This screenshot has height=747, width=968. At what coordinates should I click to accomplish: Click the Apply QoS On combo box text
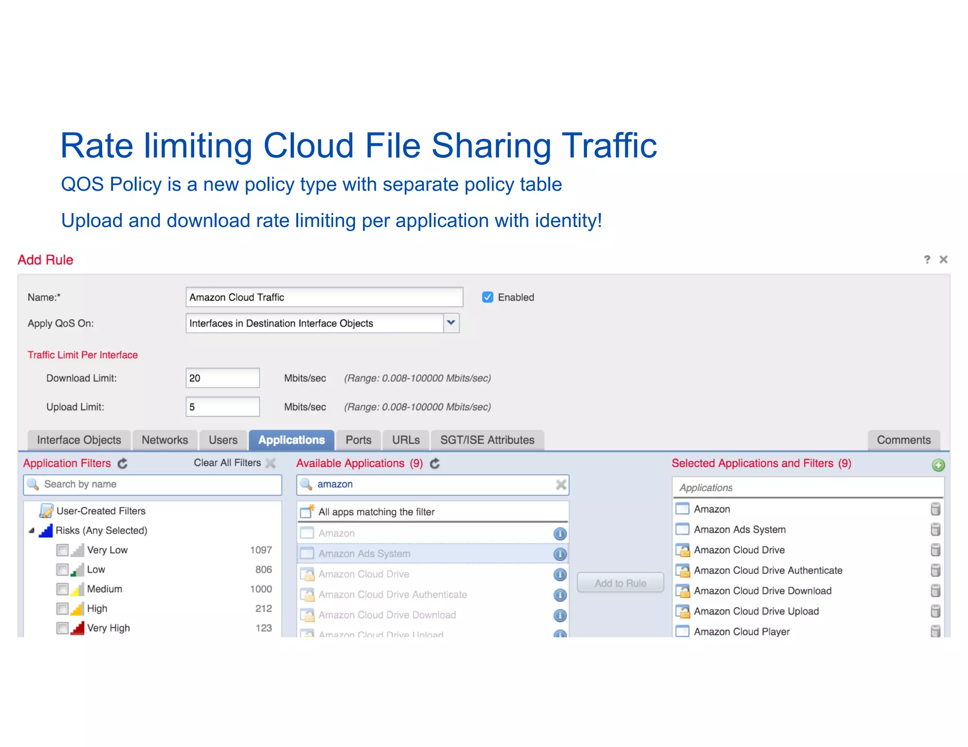[314, 323]
